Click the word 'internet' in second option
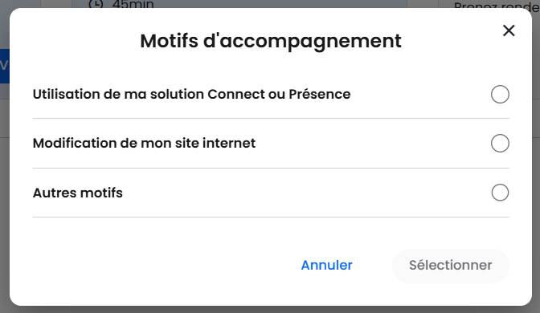 pos(229,143)
